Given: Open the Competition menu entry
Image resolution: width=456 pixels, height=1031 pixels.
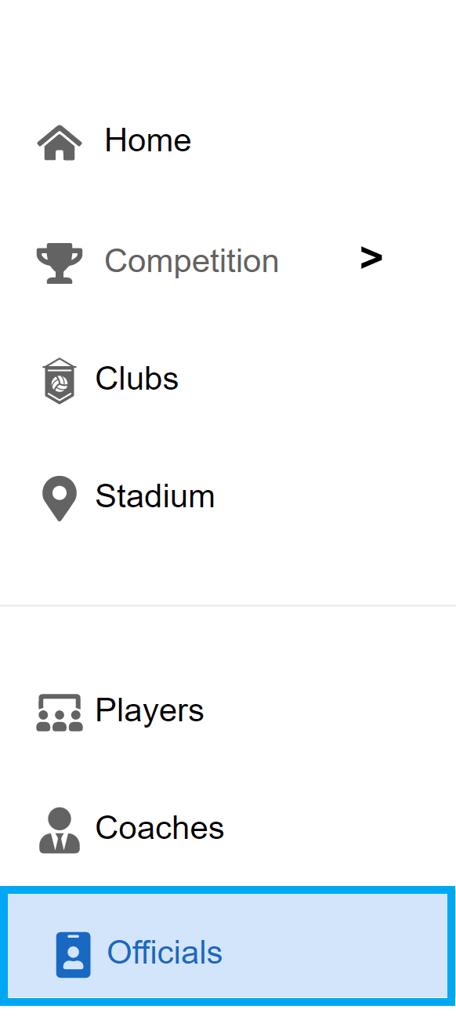Looking at the screenshot, I should 228,261.
